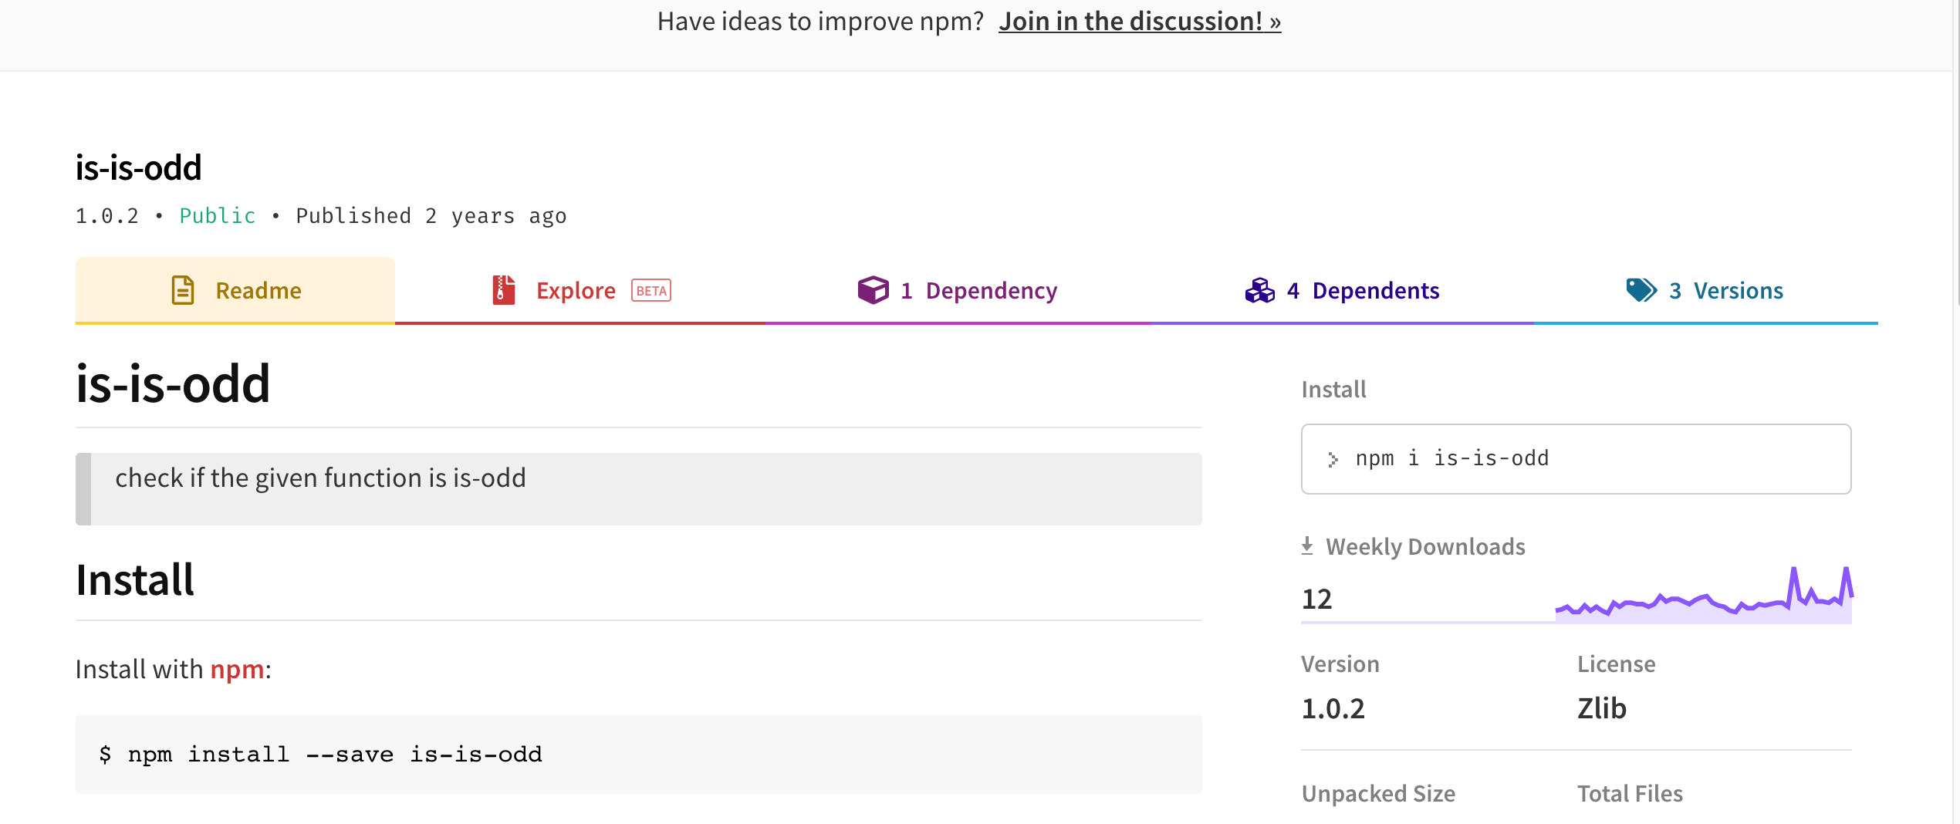The height and width of the screenshot is (824, 1960).
Task: Click the sidebar version value '1.0.2'
Action: click(1333, 708)
